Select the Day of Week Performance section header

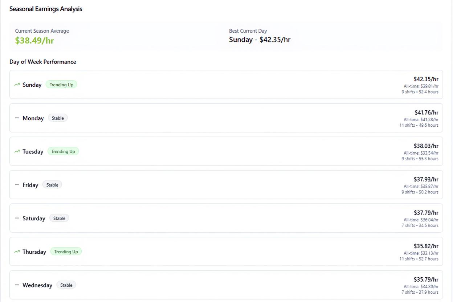coord(42,62)
